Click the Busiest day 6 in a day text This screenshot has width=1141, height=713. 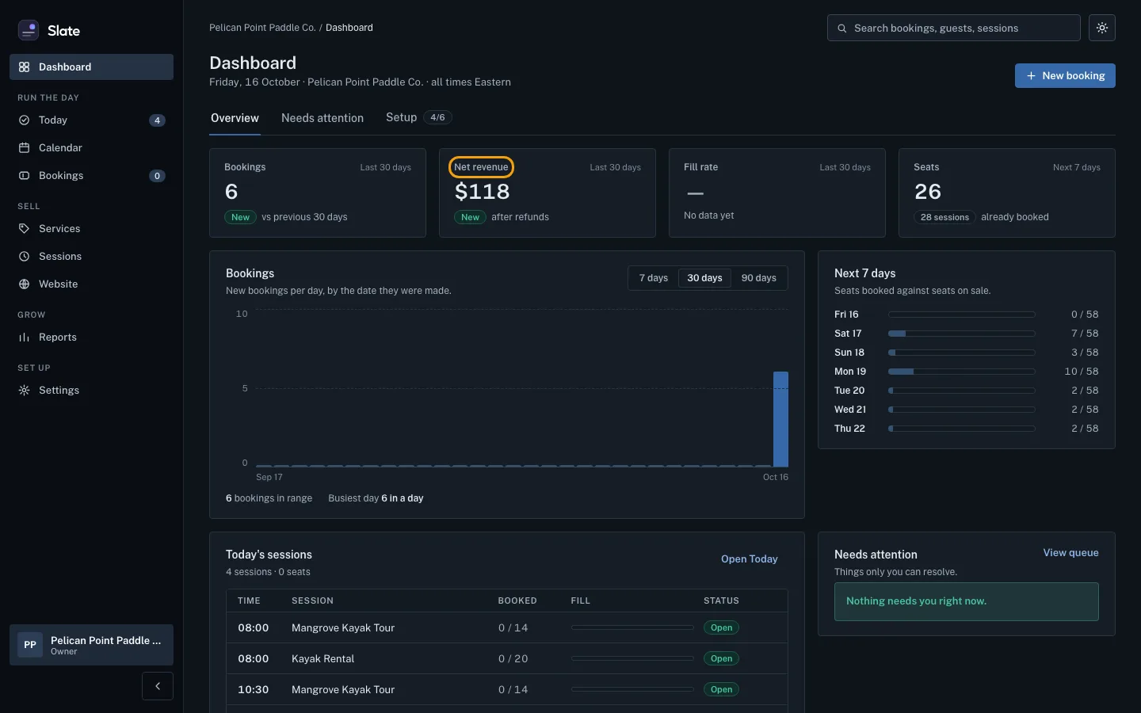376,498
